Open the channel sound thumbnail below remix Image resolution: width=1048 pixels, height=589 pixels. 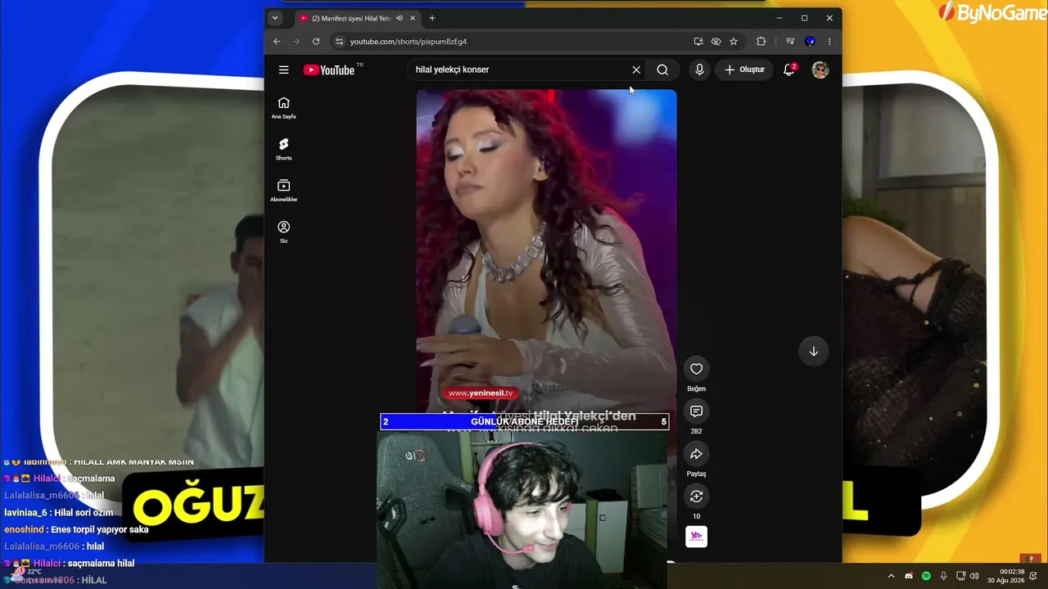point(696,537)
